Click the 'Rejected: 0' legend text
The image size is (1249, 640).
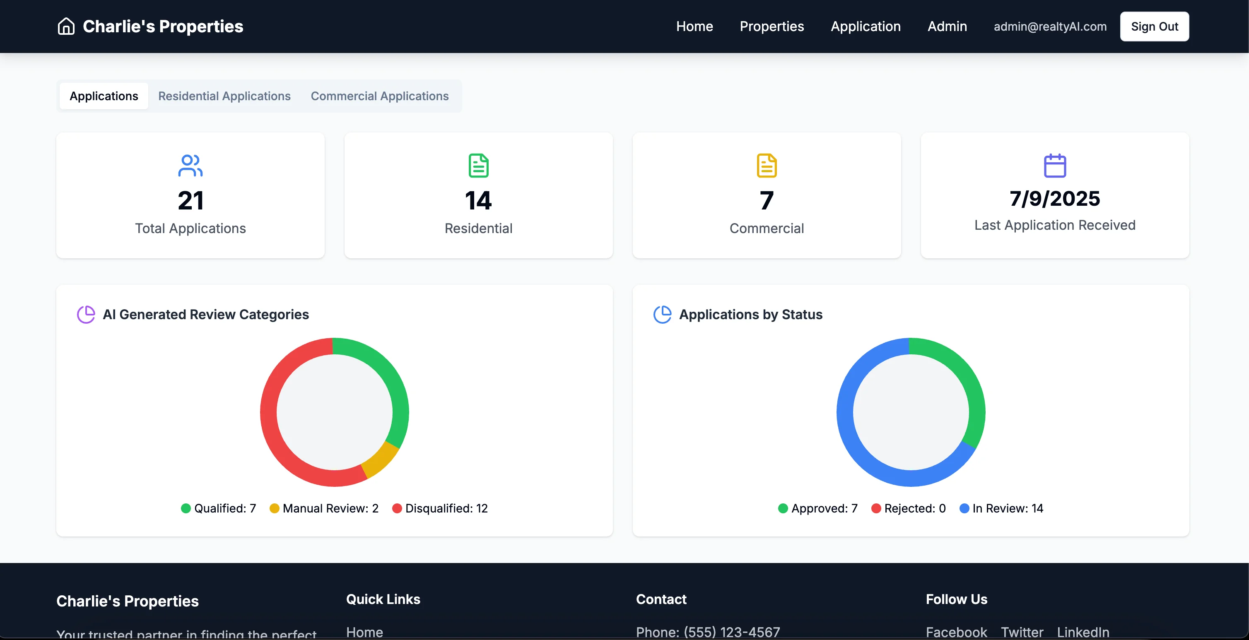coord(915,508)
